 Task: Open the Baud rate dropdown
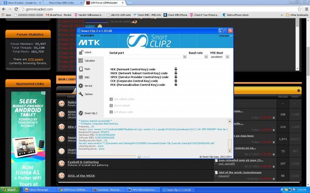pos(206,57)
